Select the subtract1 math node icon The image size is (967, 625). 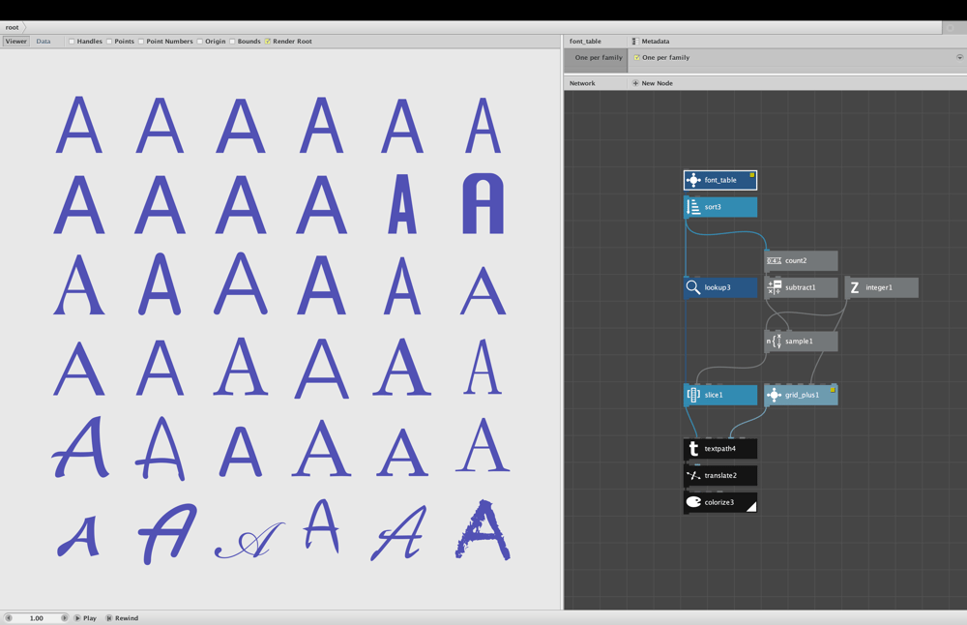point(774,287)
